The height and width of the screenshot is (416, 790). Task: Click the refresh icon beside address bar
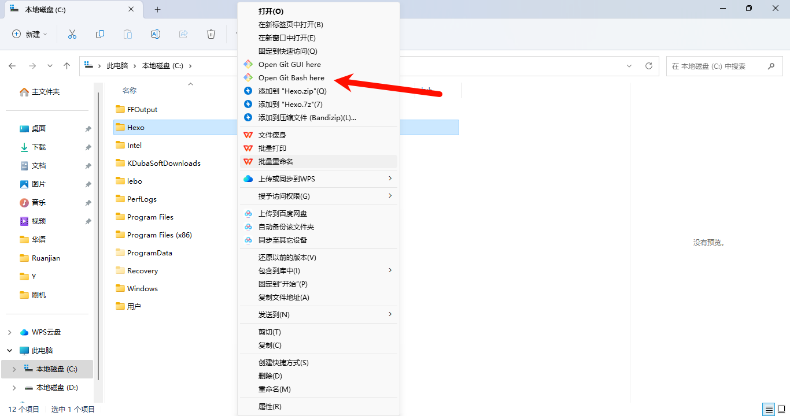pyautogui.click(x=649, y=66)
